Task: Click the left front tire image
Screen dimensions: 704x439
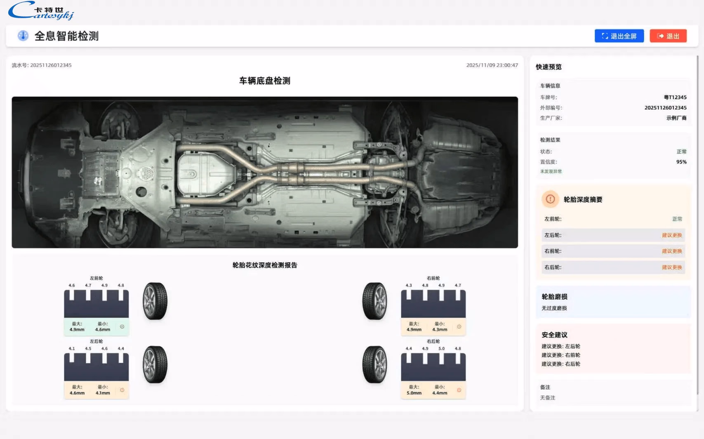Action: coord(155,301)
